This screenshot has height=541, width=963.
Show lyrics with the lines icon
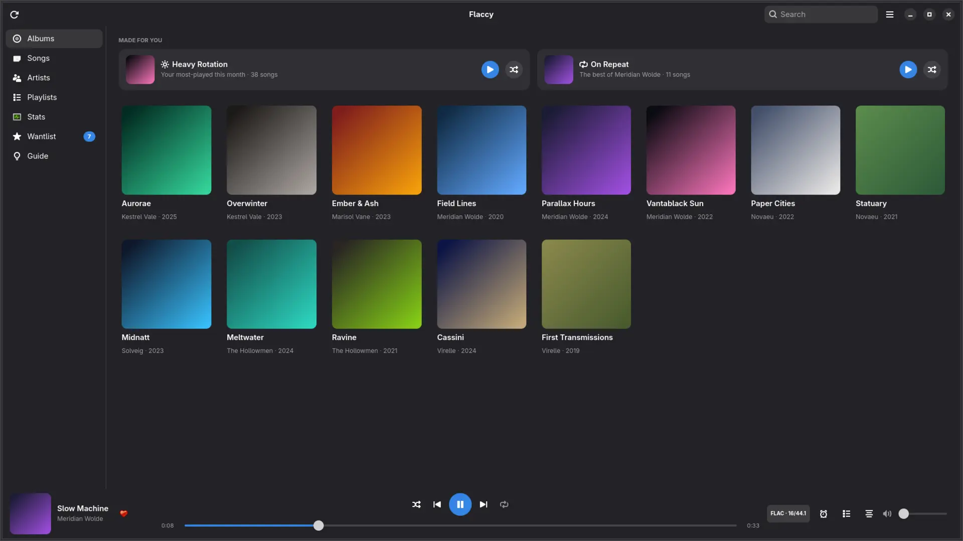coord(869,514)
